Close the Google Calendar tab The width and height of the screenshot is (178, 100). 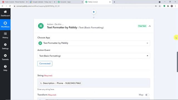tap(55, 2)
